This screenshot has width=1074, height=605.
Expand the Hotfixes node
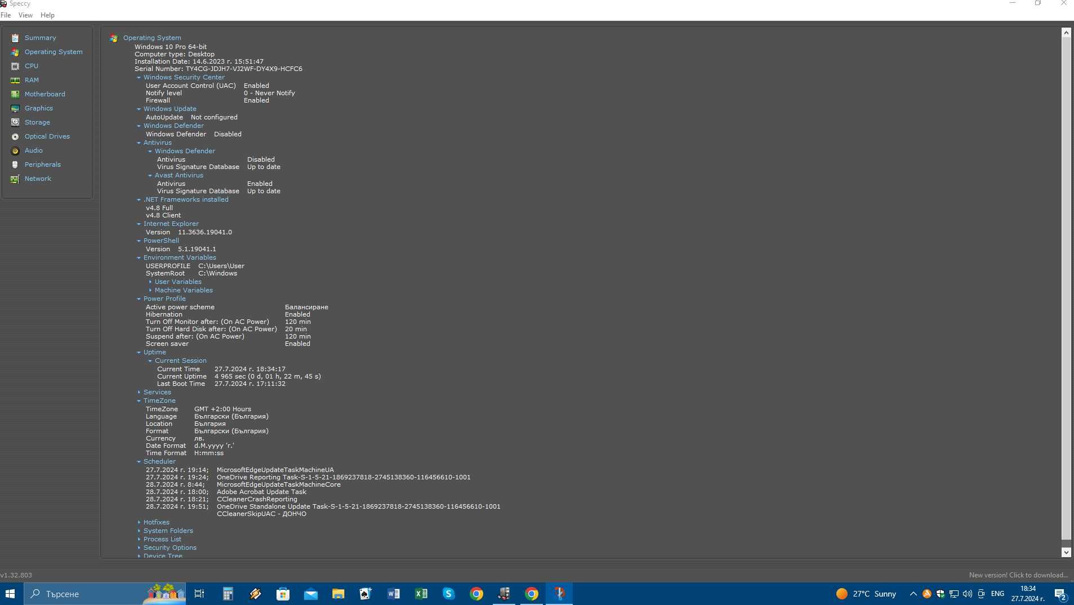click(139, 522)
